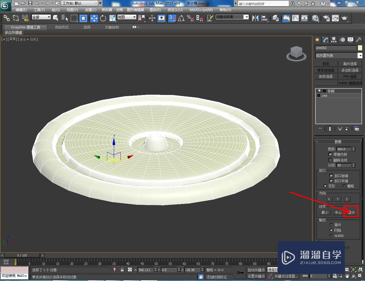The image size is (365, 281).
Task: Open the 创建选择集 dropdown
Action: tap(232, 17)
